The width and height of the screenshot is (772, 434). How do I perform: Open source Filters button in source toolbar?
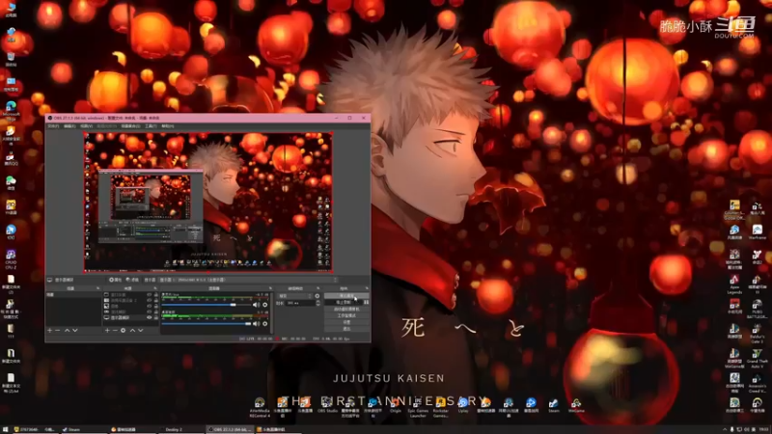pyautogui.click(x=132, y=280)
